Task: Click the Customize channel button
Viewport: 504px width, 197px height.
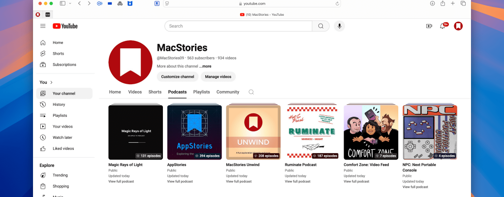Action: pos(178,76)
